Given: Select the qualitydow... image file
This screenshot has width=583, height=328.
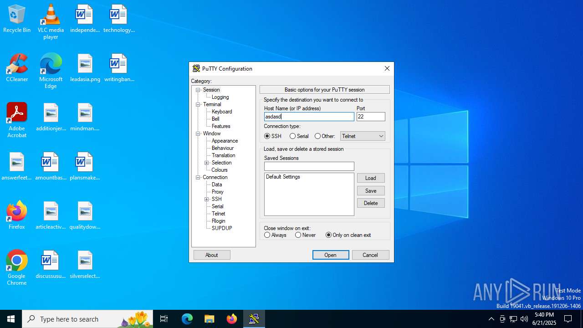Looking at the screenshot, I should pos(85,215).
